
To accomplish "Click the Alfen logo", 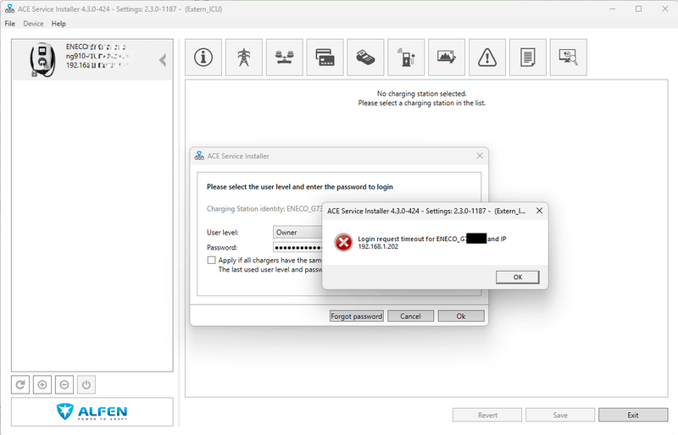I will [x=92, y=411].
